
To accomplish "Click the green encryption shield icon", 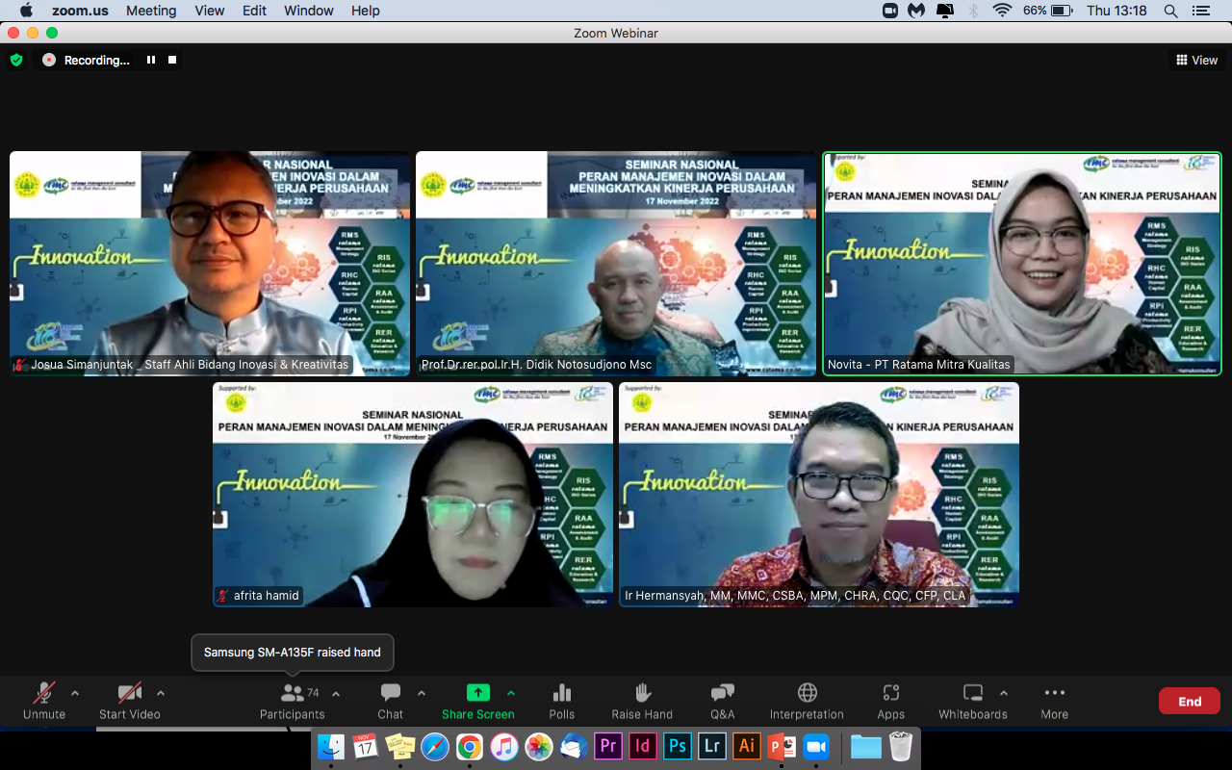I will [x=16, y=60].
